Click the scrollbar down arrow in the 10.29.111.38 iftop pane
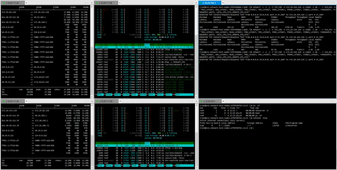The image size is (337, 170). coord(91,97)
